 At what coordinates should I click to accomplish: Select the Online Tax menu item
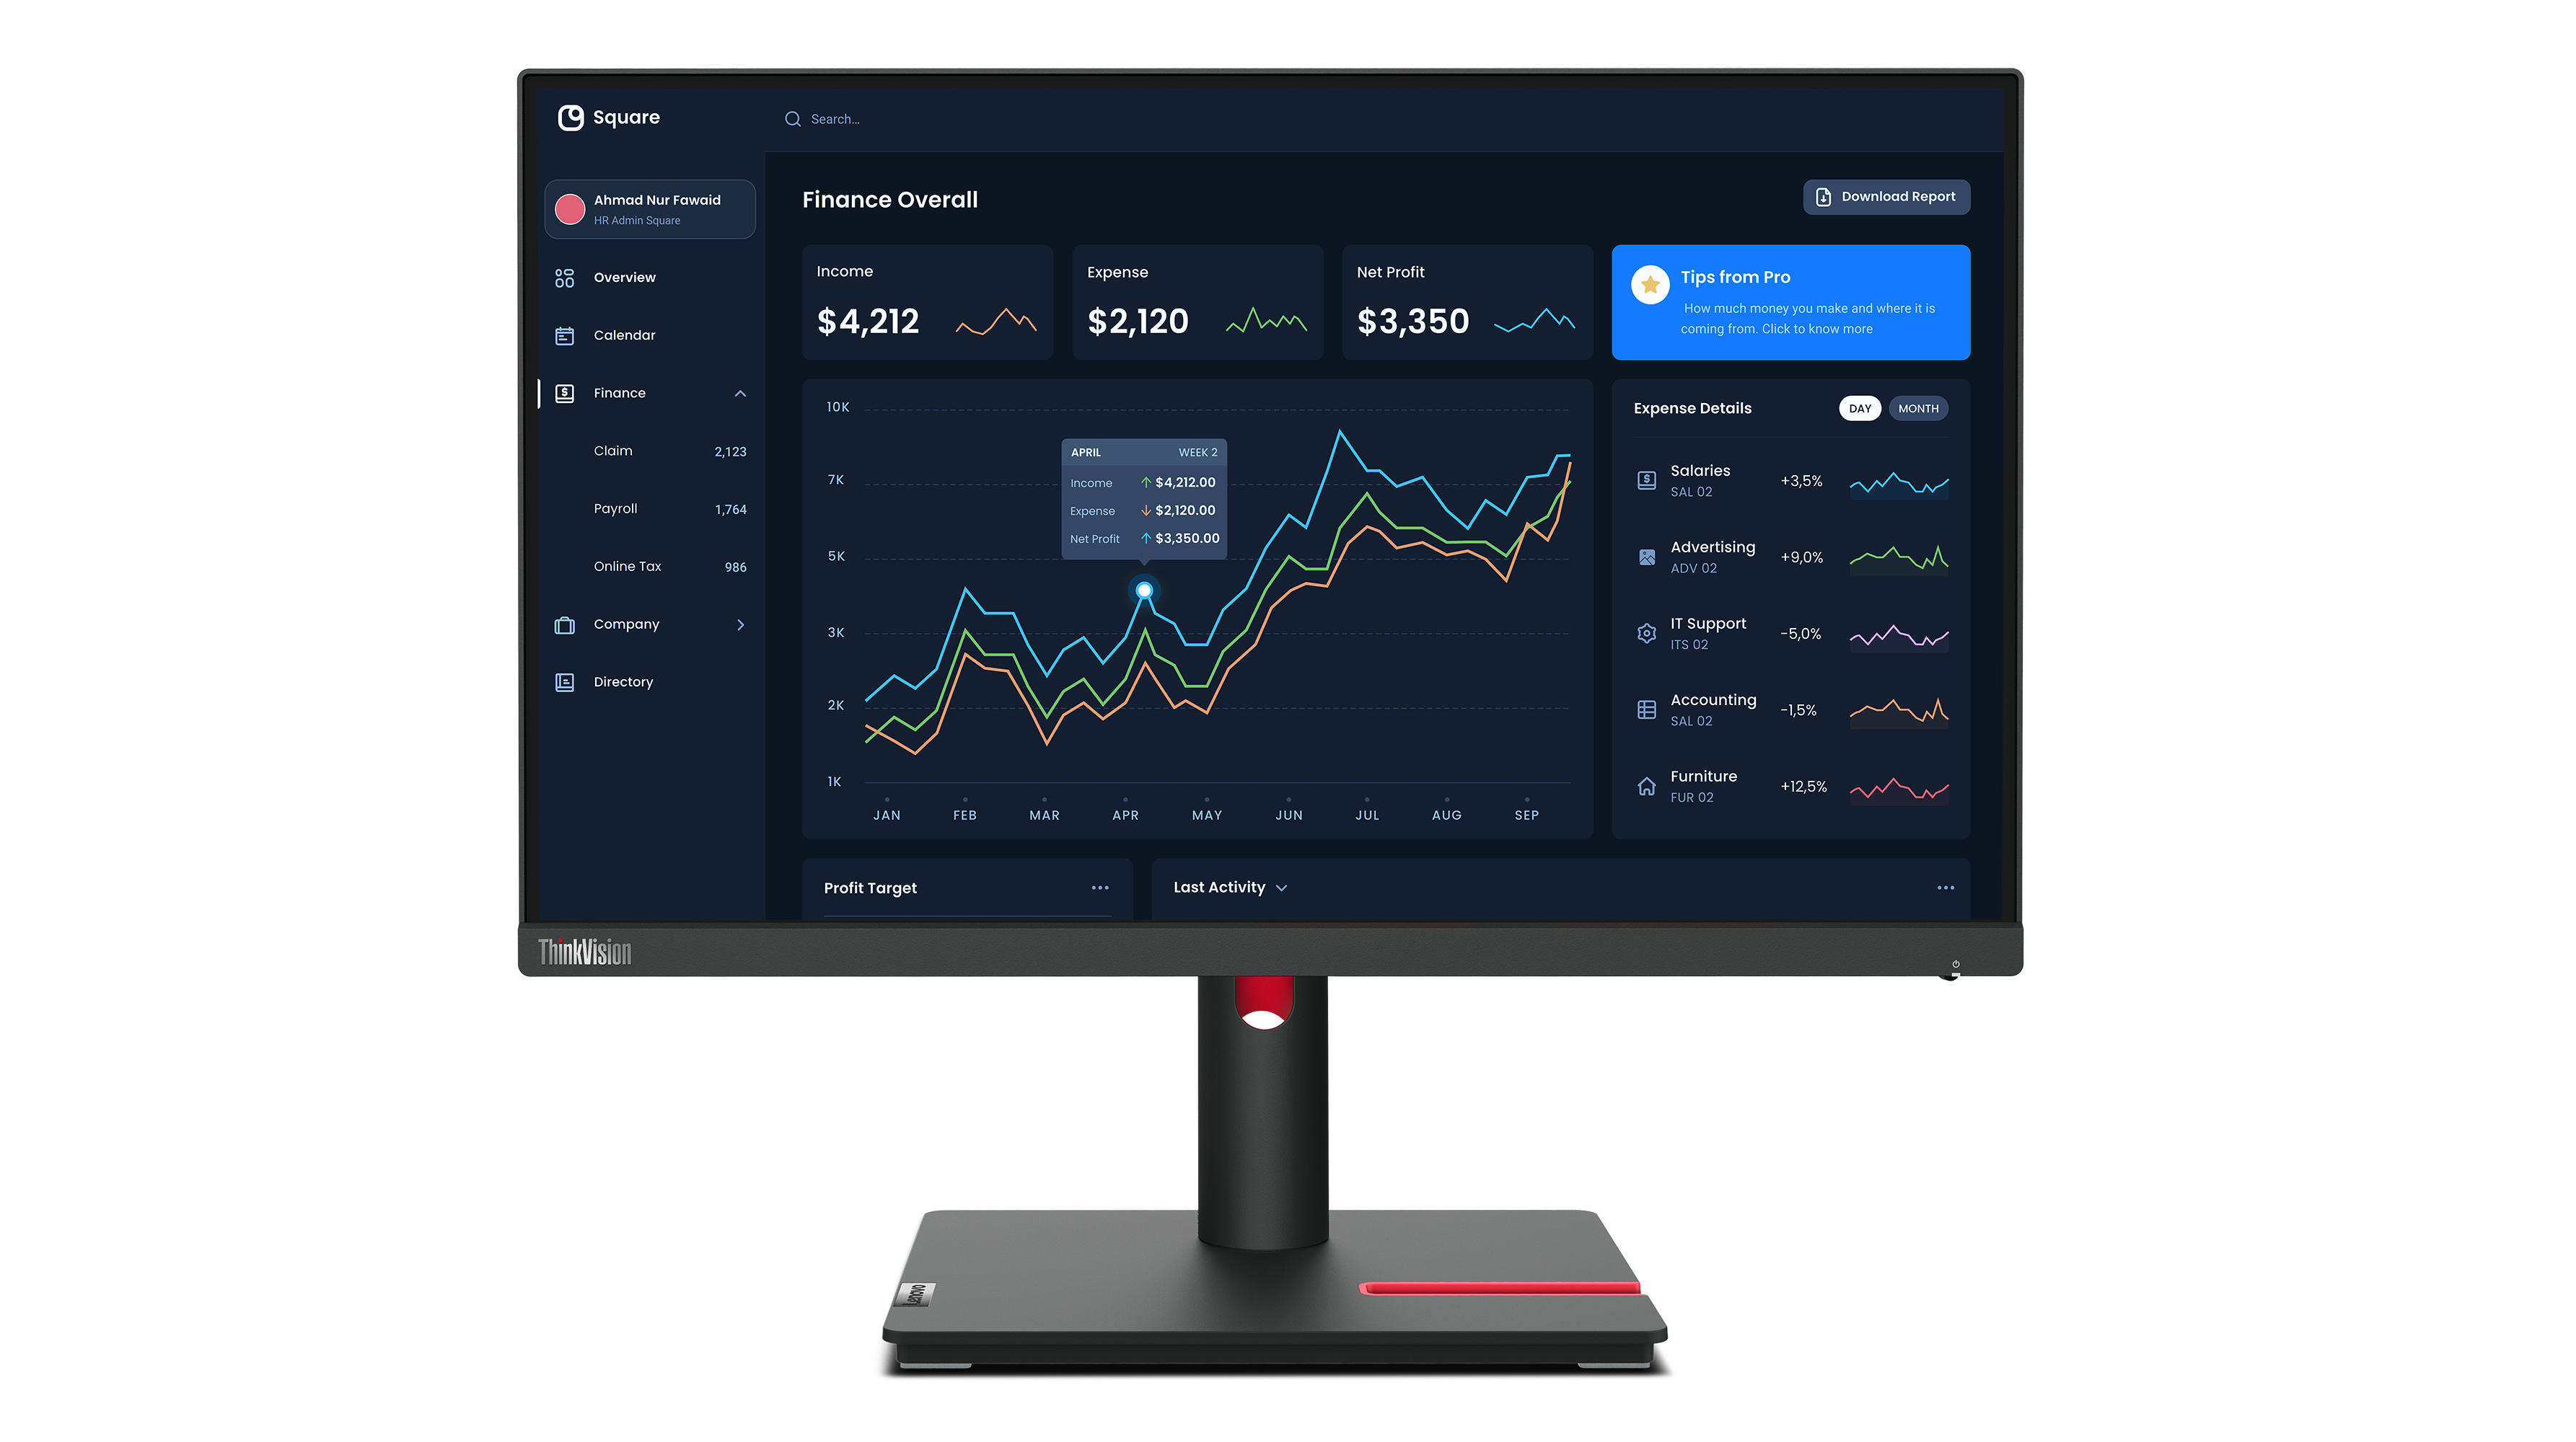632,566
